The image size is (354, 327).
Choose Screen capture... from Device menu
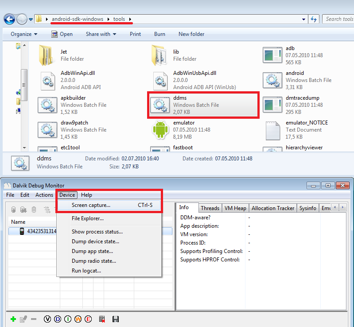pyautogui.click(x=109, y=205)
